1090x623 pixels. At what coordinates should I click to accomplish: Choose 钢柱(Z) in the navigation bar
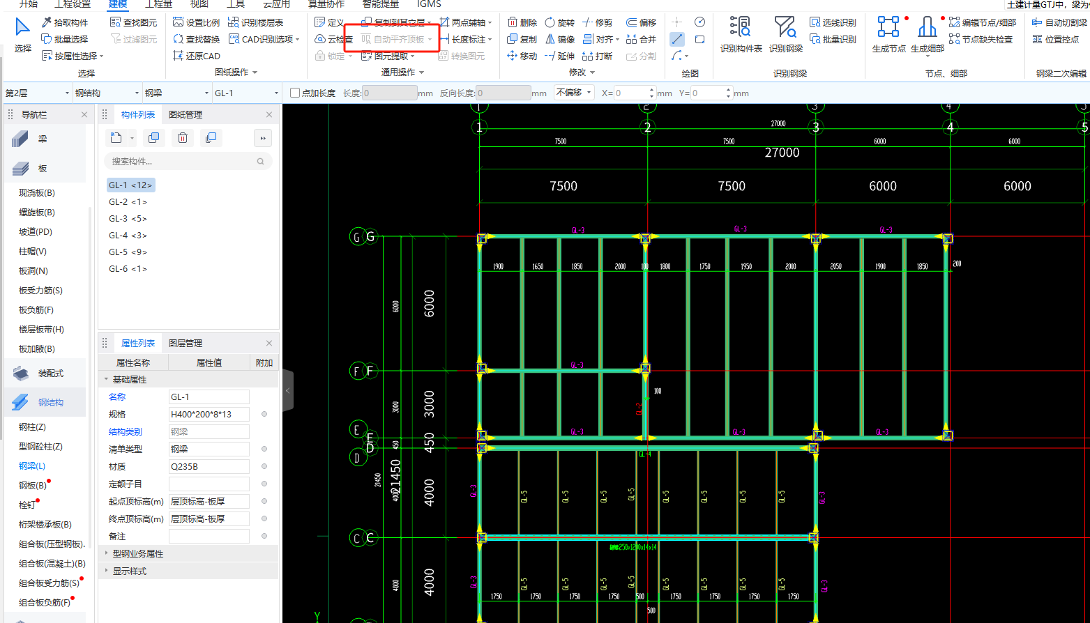coord(32,426)
